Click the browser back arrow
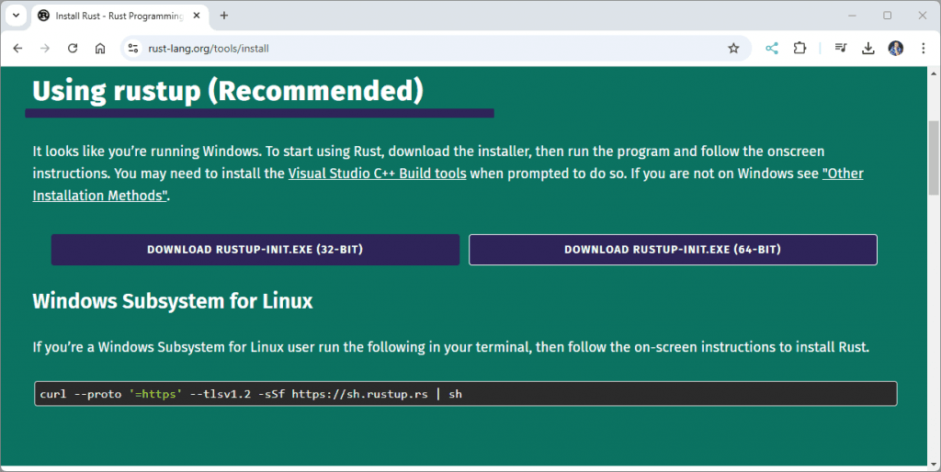 pos(17,49)
